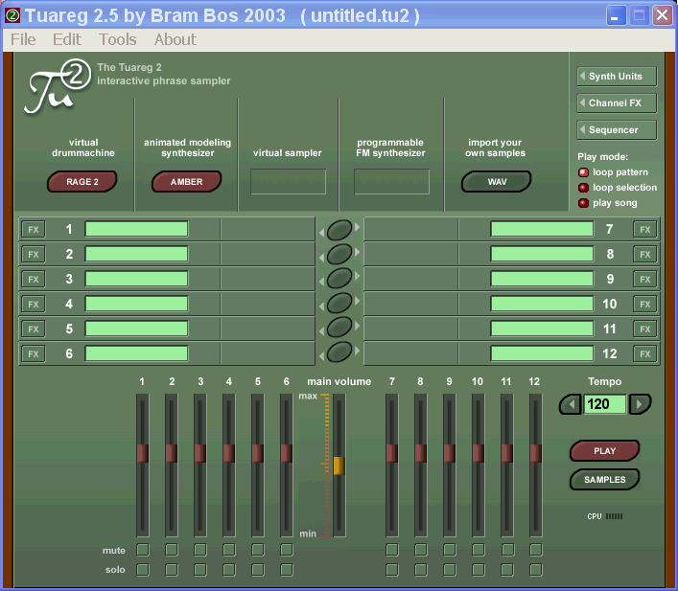
Task: Open FX settings for channel 8
Action: (644, 255)
